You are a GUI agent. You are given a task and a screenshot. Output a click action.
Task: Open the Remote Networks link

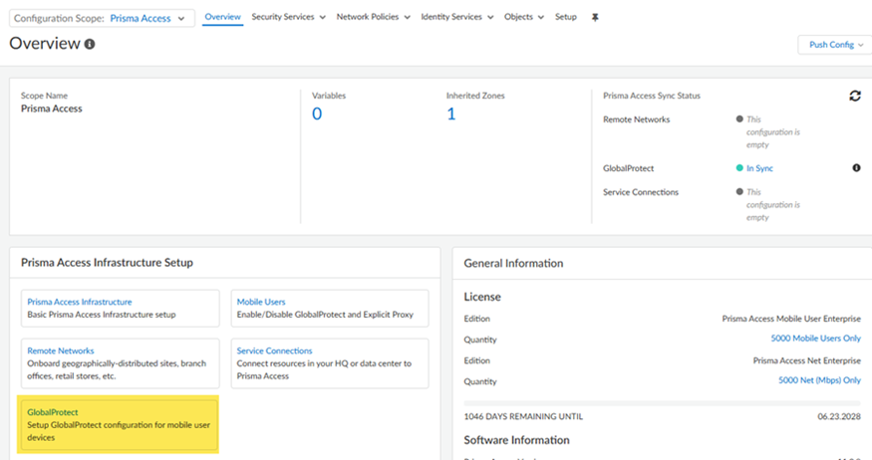click(x=61, y=350)
